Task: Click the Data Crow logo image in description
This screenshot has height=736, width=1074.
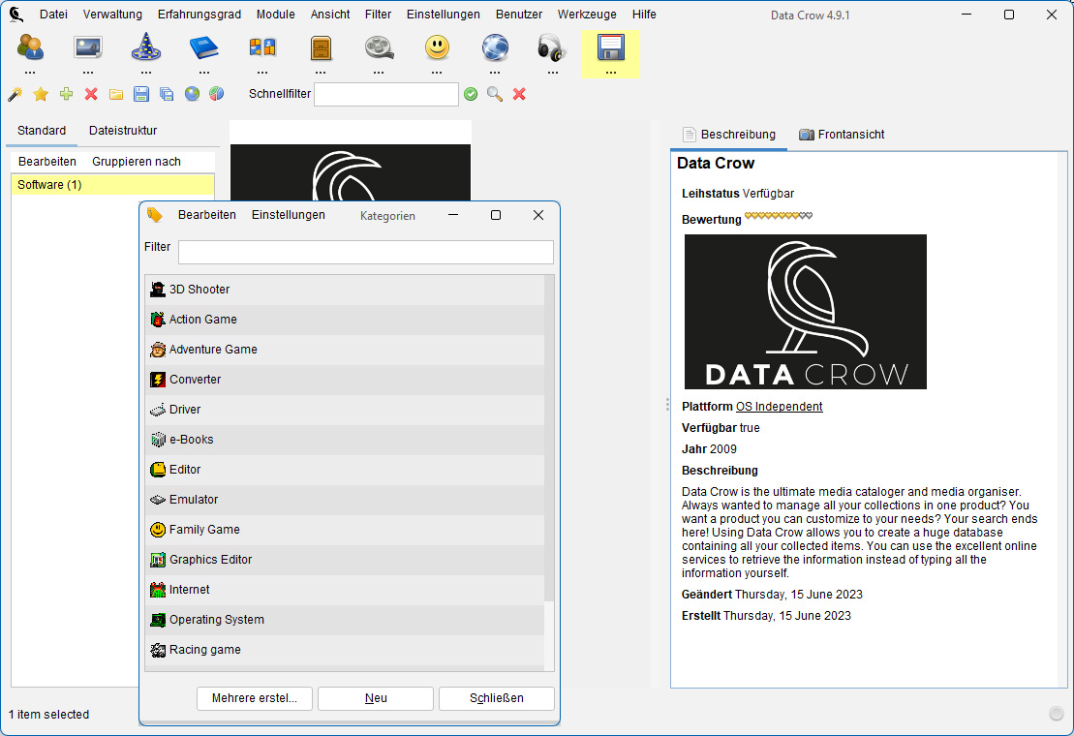Action: click(x=806, y=312)
